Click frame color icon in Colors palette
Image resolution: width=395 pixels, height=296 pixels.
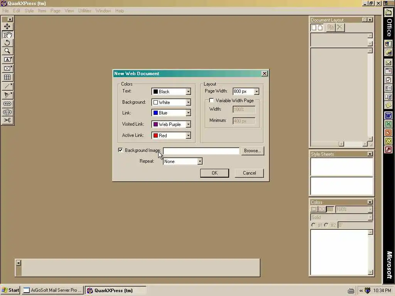click(314, 209)
